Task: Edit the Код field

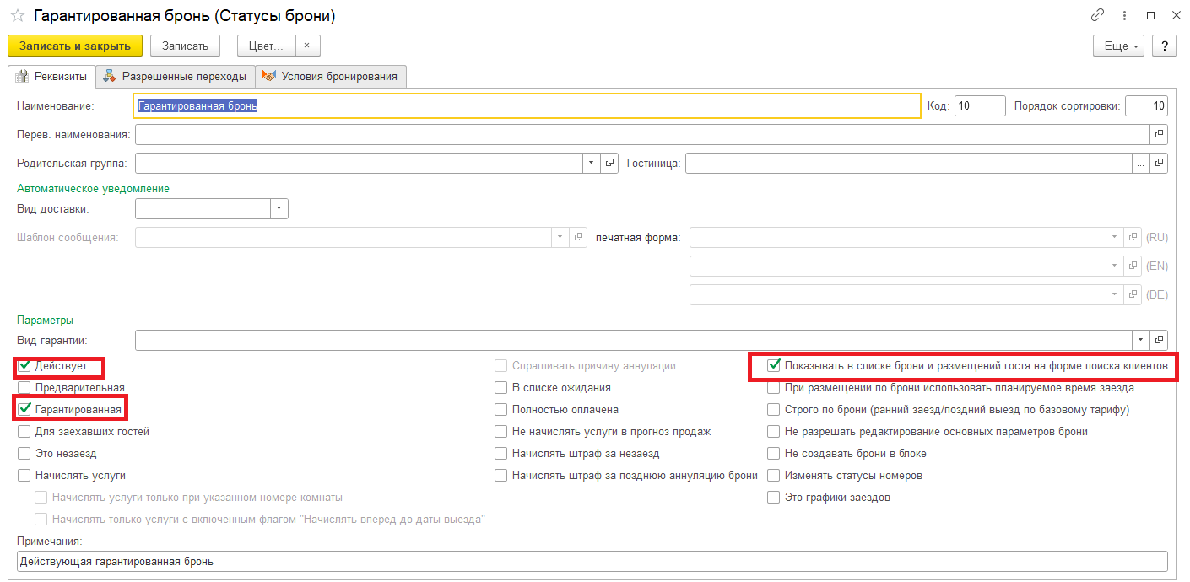Action: tap(980, 105)
